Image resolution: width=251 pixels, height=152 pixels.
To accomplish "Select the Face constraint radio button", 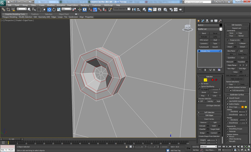I will coord(228,36).
